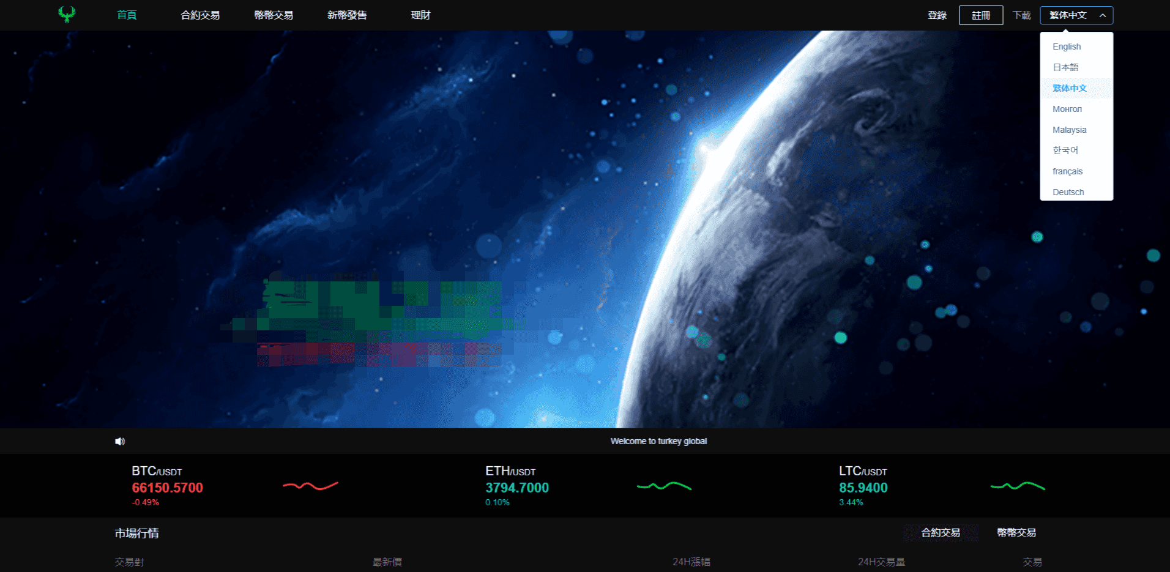Click the -0.49% BTC change value

coord(146,502)
